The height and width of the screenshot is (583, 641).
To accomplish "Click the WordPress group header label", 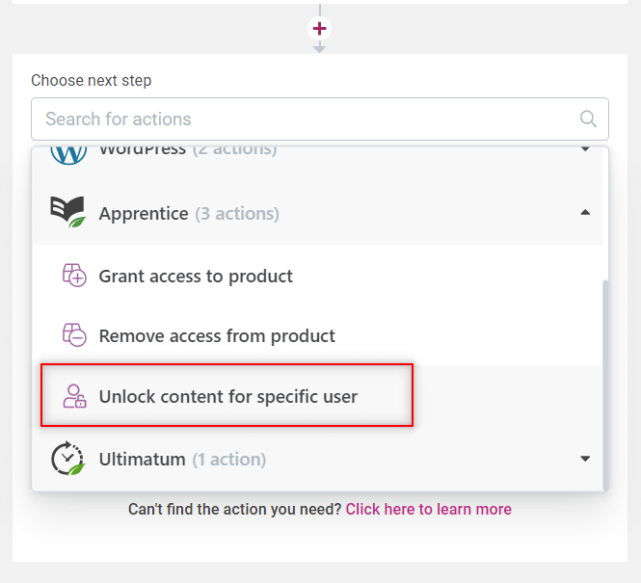I will coord(188,149).
